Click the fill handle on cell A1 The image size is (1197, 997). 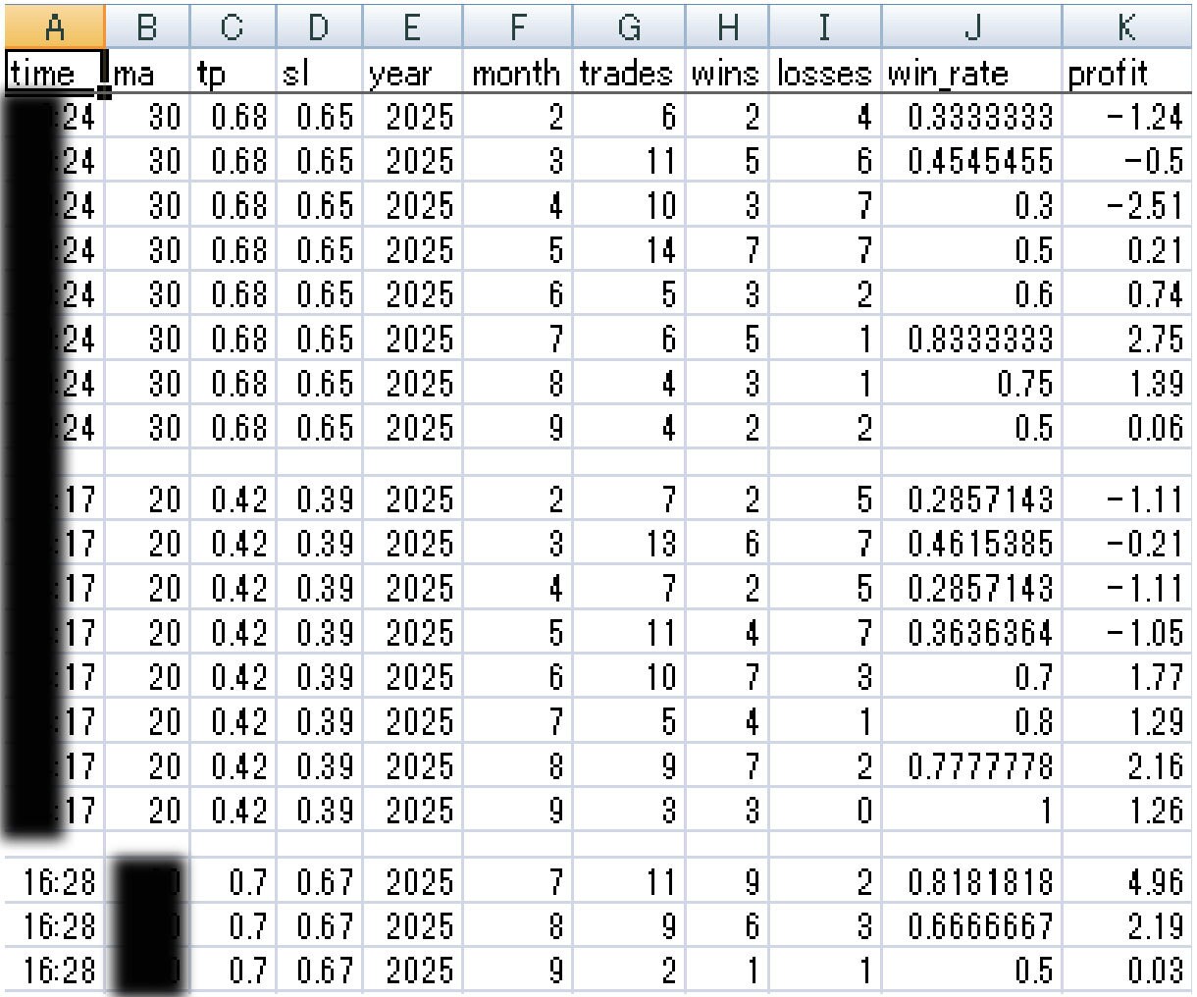pyautogui.click(x=103, y=94)
